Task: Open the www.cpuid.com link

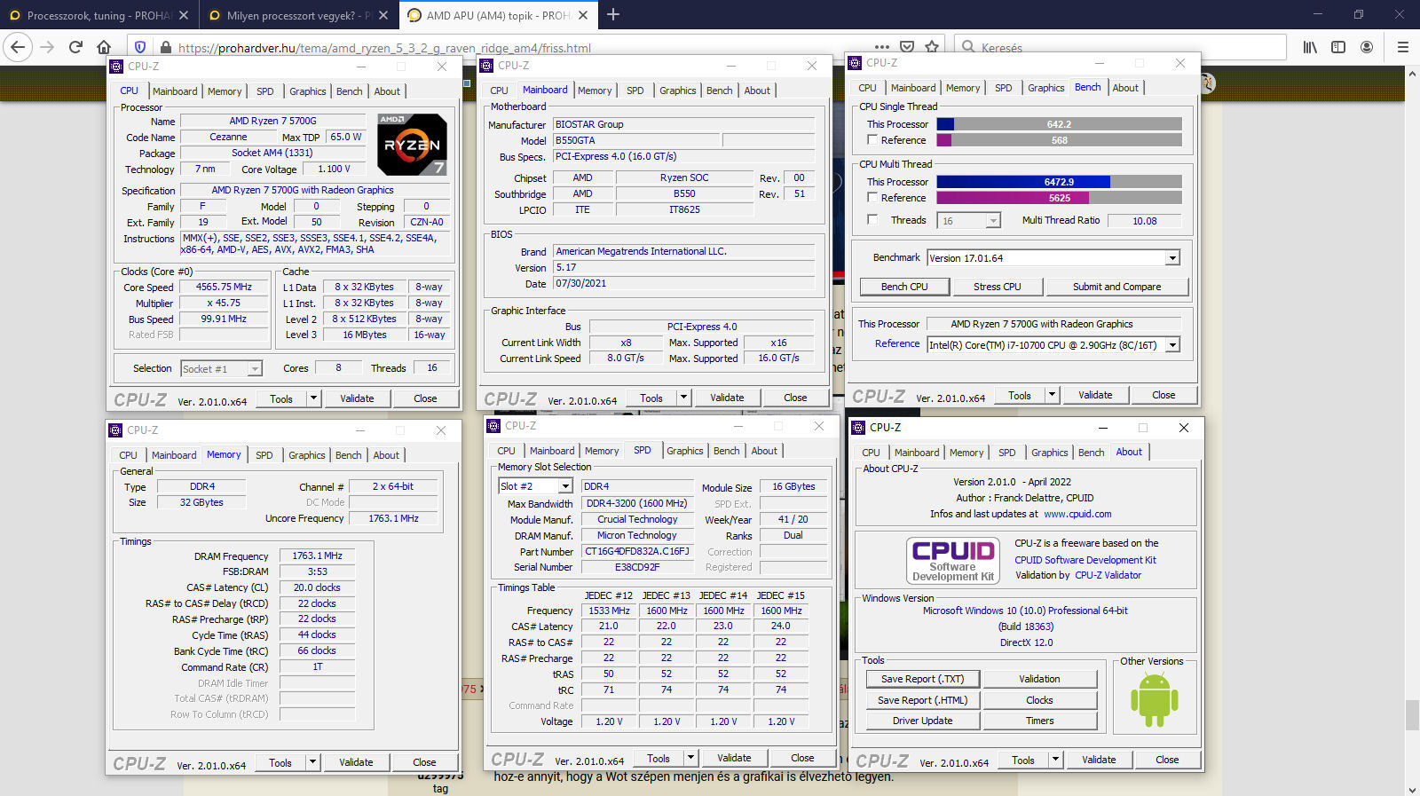Action: (1077, 514)
